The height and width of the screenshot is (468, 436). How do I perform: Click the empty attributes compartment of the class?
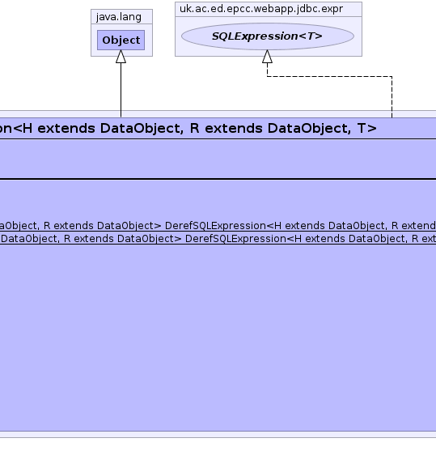218,159
